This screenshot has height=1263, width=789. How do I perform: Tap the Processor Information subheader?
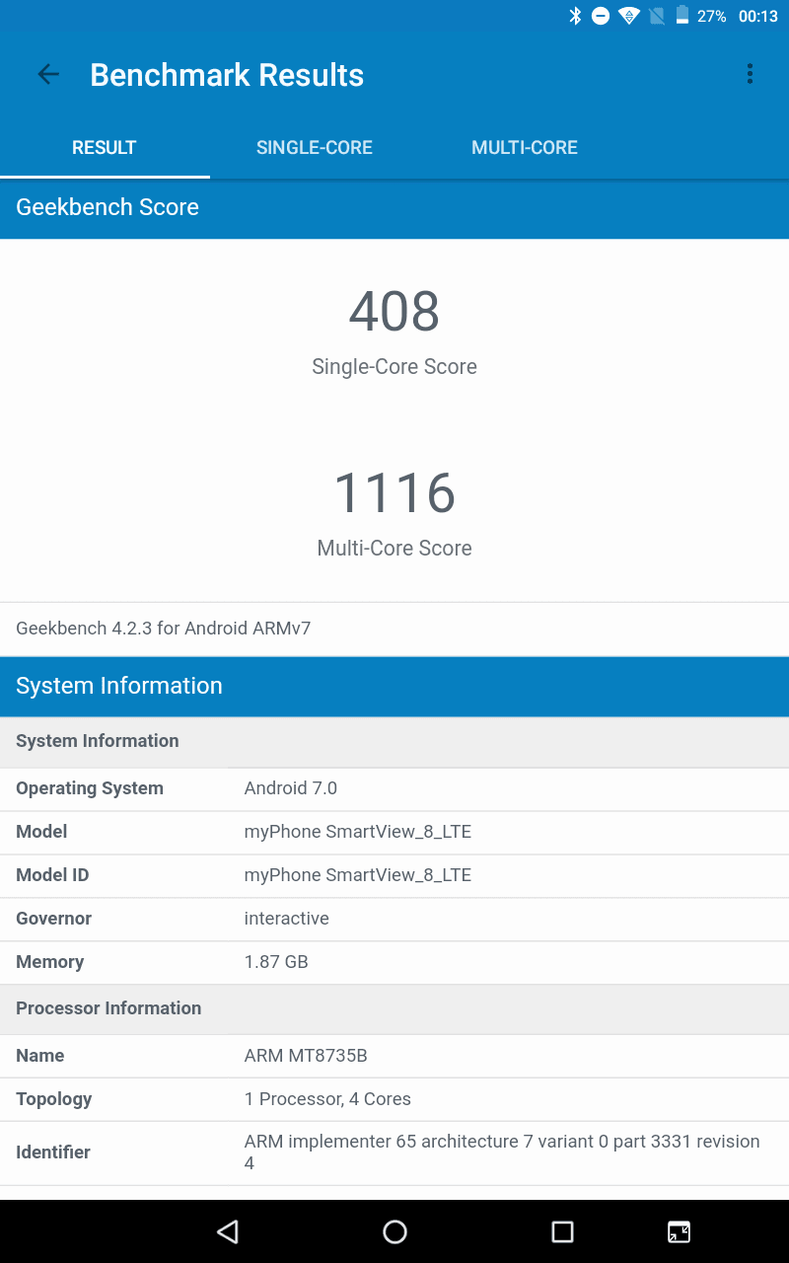coord(394,1008)
